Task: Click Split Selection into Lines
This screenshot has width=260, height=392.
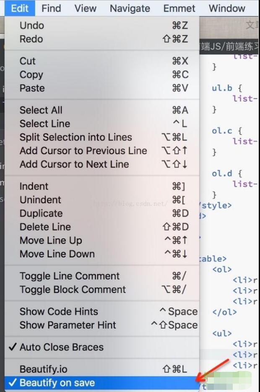Action: (76, 137)
